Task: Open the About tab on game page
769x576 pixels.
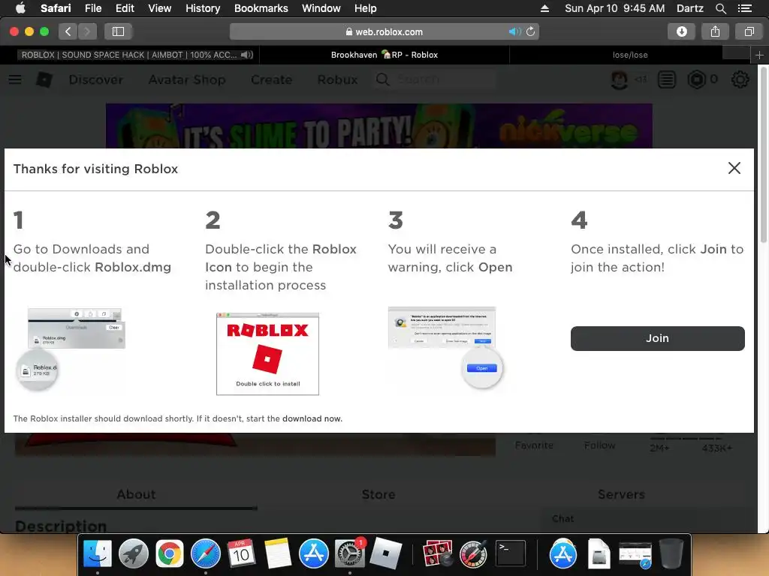Action: click(136, 494)
